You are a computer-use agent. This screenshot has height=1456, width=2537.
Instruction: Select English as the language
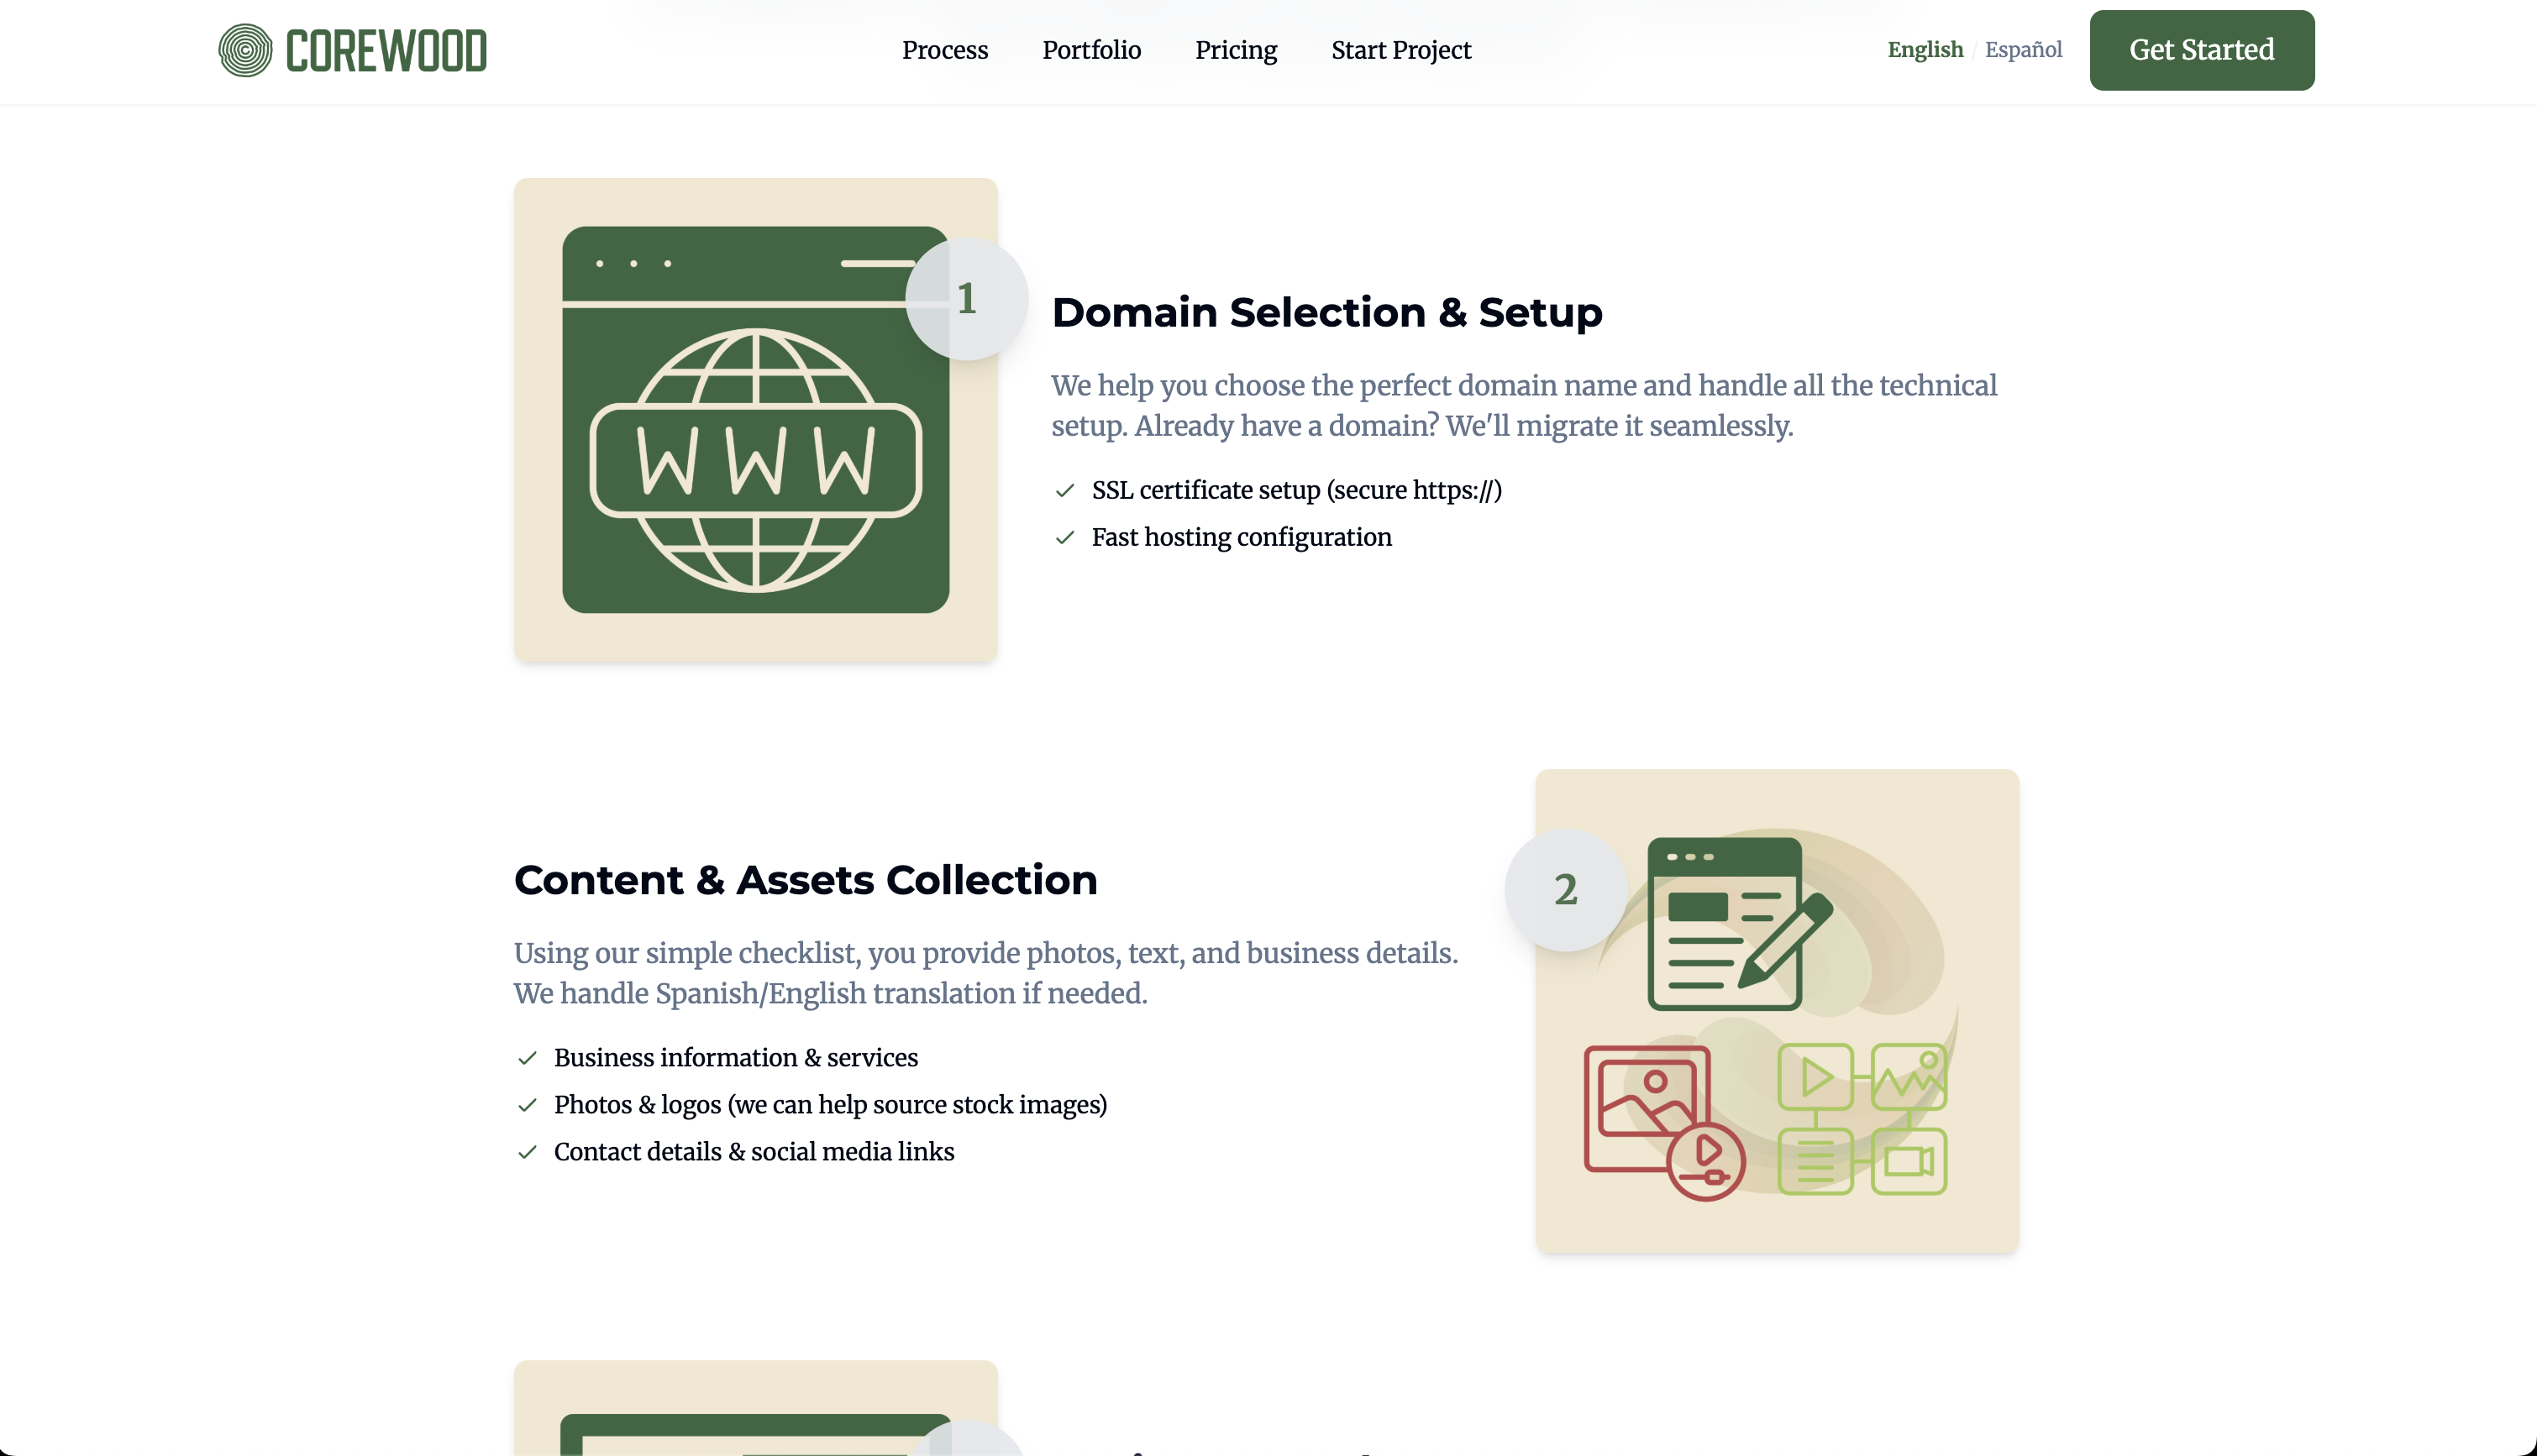1924,49
